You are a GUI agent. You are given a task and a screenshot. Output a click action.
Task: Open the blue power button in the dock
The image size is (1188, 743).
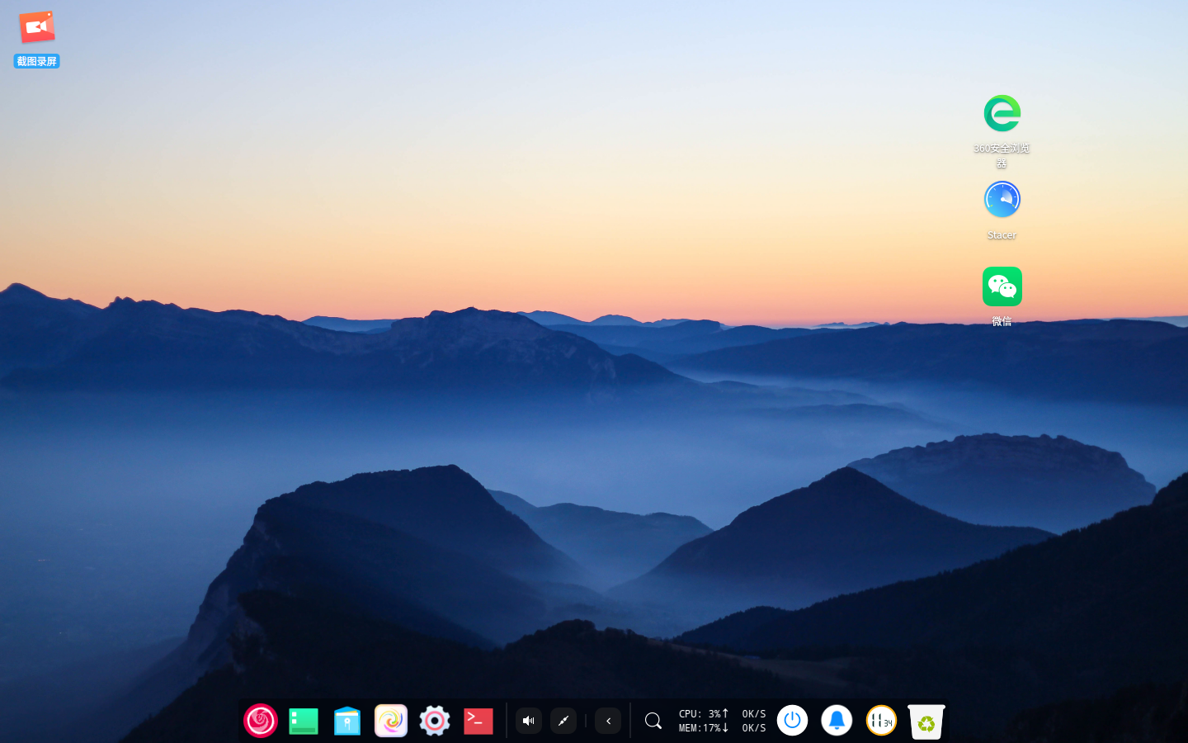[793, 721]
